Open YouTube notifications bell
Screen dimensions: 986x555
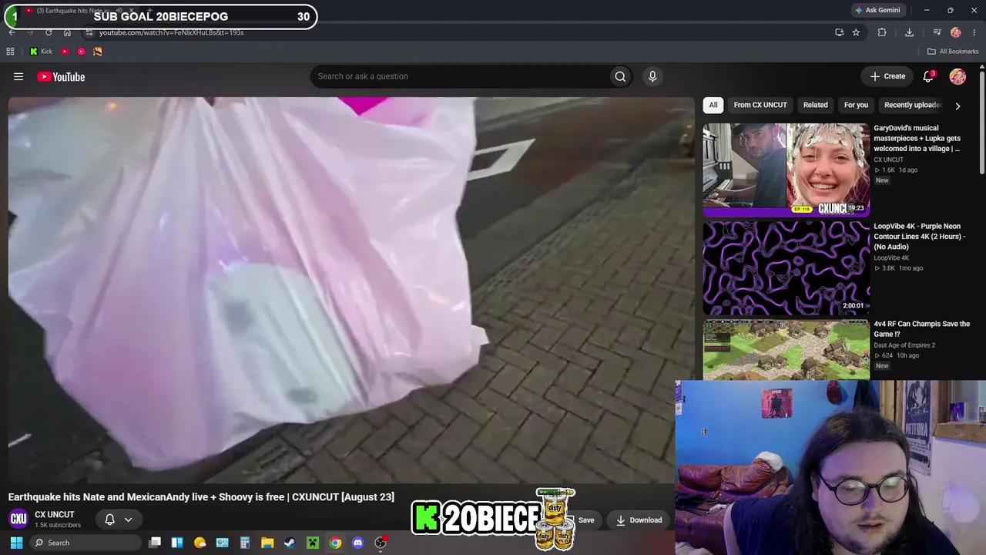tap(928, 76)
